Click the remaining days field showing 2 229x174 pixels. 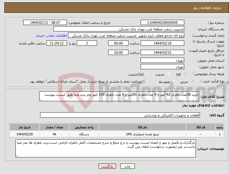tap(87, 43)
